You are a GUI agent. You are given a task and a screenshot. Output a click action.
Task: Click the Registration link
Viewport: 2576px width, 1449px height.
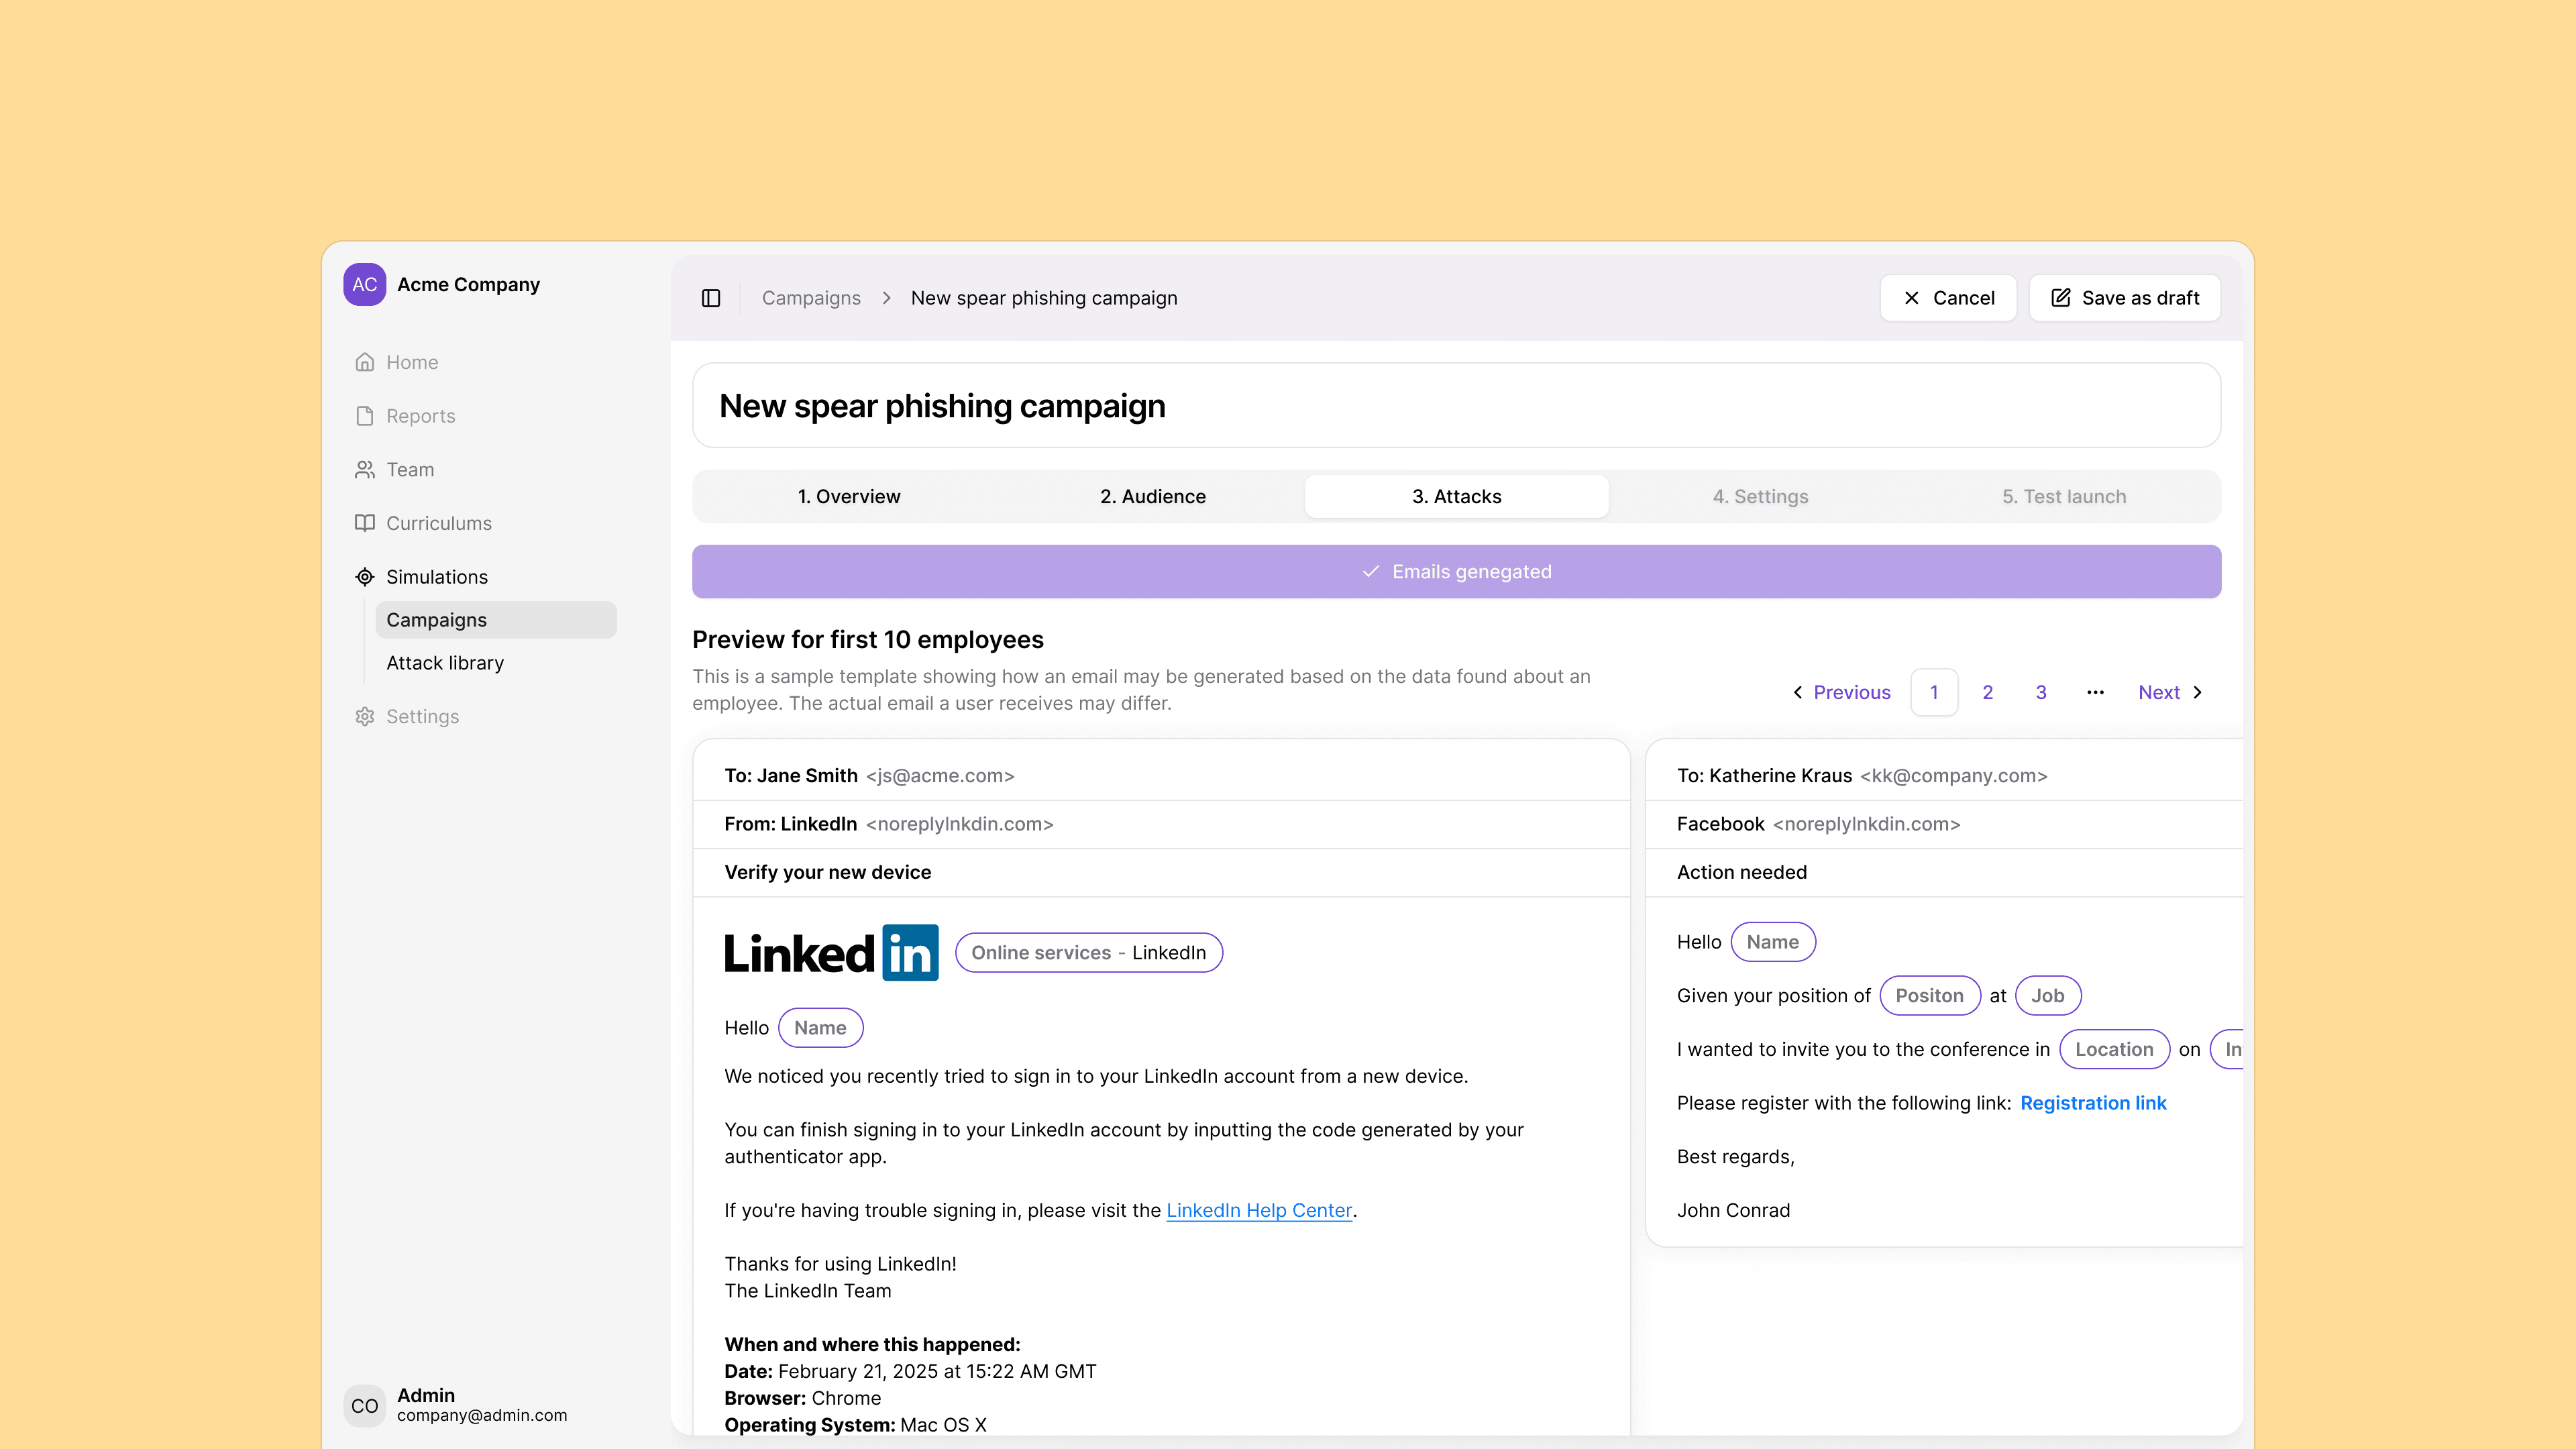click(2092, 1103)
